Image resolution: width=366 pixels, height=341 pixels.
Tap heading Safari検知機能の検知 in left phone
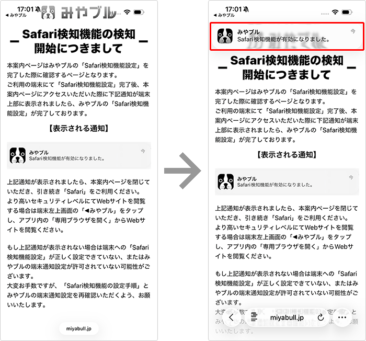[x=79, y=35]
